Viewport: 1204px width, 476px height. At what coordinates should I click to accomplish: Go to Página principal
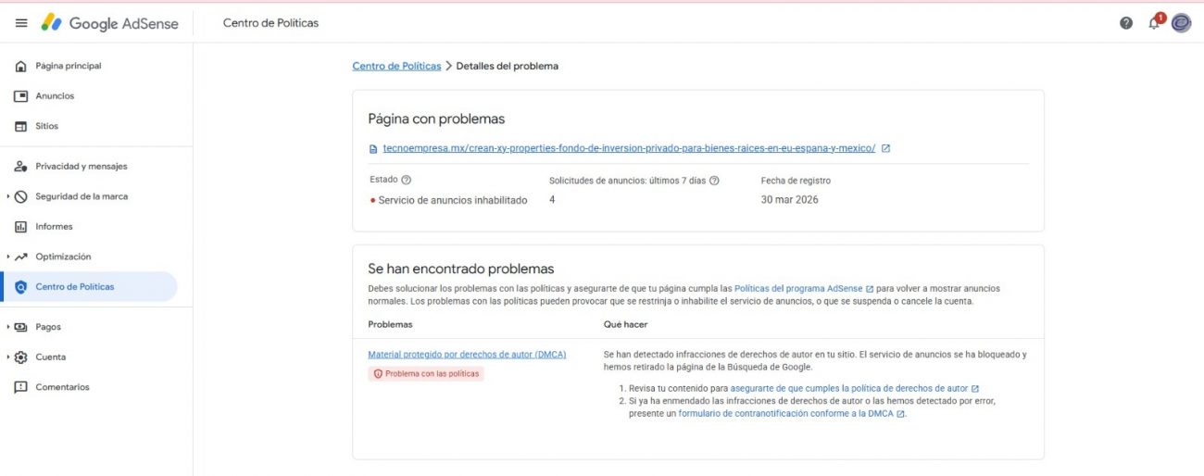[x=68, y=66]
